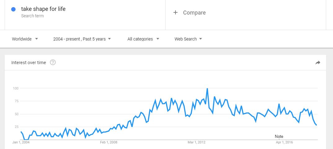Screen dimensions: 333x149
Task: Edit the 'take shape for life' search term
Action: tap(43, 9)
